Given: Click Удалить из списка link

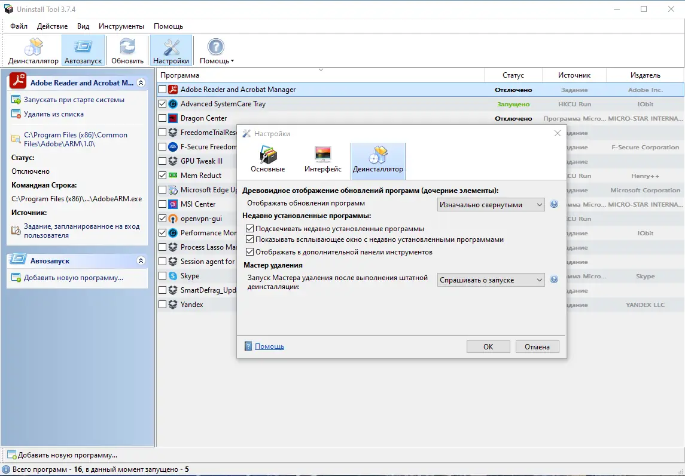Looking at the screenshot, I should [54, 114].
